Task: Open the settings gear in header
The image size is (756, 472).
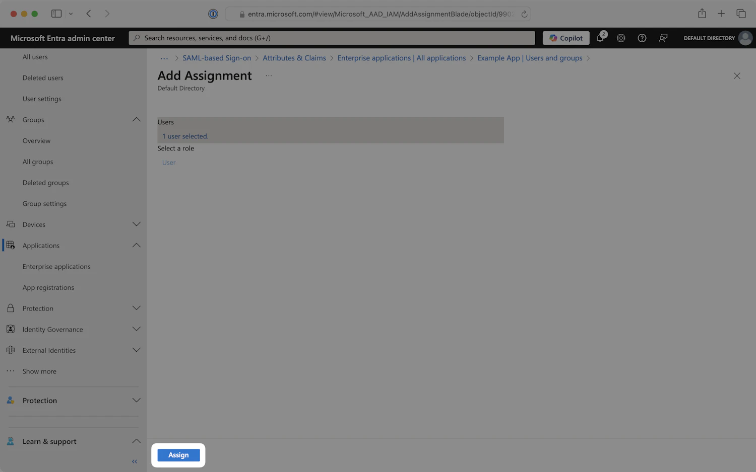Action: 621,38
